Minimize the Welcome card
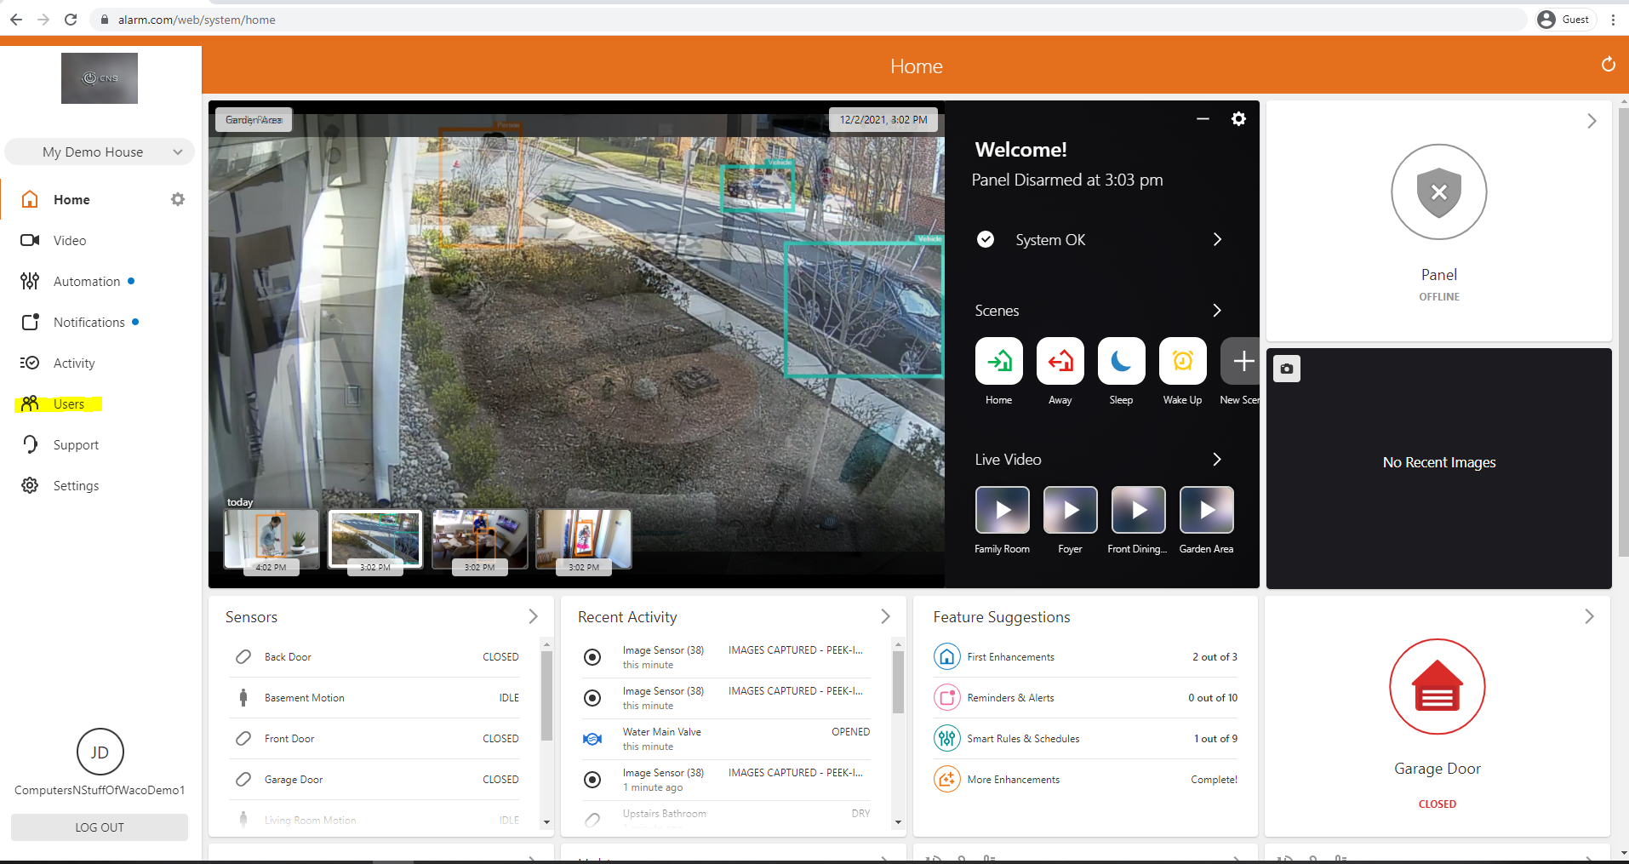Image resolution: width=1629 pixels, height=864 pixels. (1203, 119)
